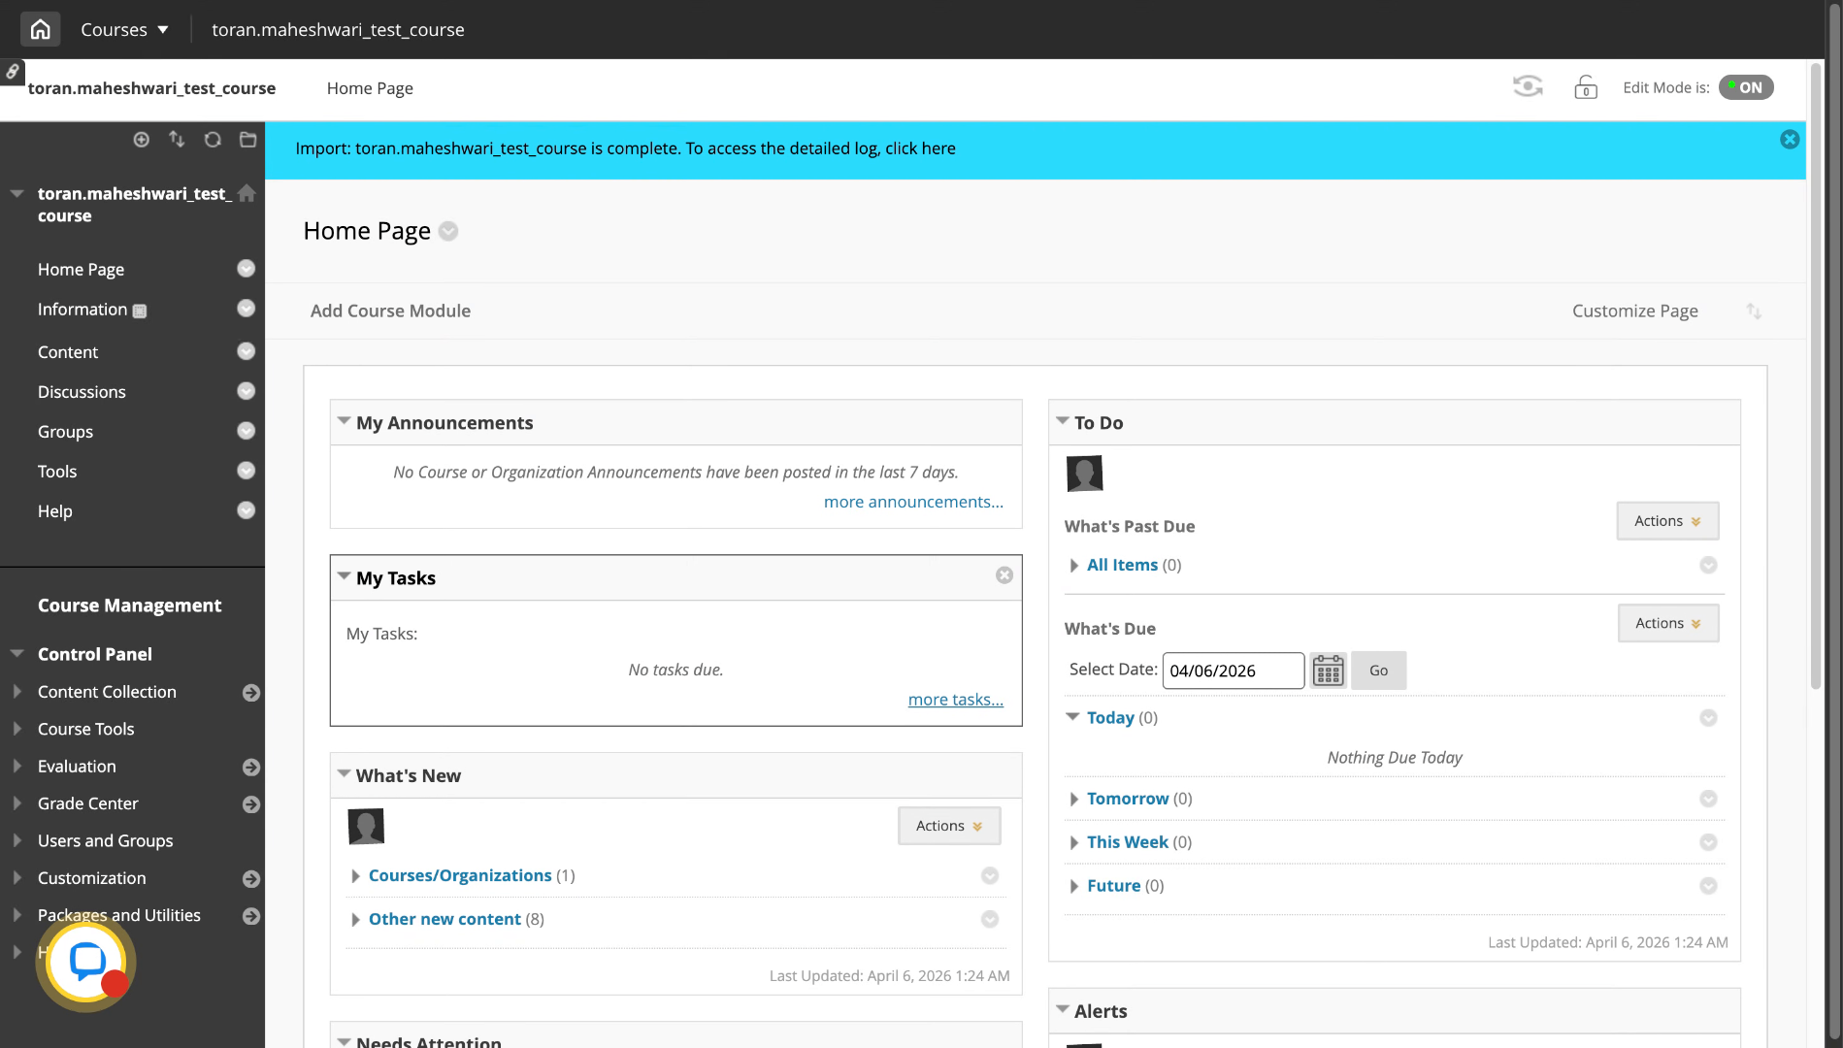Go to Grade Center arrow icon

(251, 804)
